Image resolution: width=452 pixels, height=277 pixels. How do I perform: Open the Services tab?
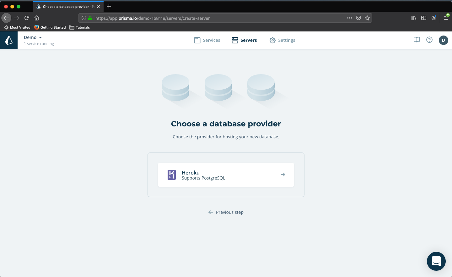(207, 40)
